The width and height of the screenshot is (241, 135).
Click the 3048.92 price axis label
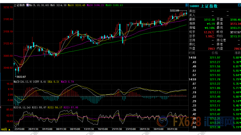point(8,68)
